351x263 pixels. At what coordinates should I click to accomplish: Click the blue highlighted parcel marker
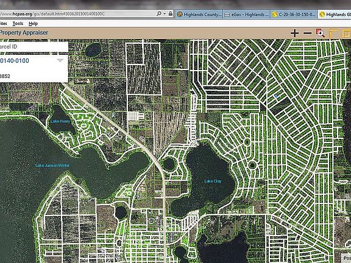(276, 96)
